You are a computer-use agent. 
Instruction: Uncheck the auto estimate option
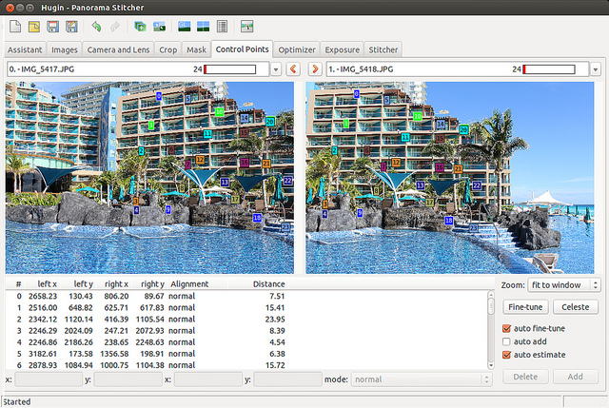point(507,355)
